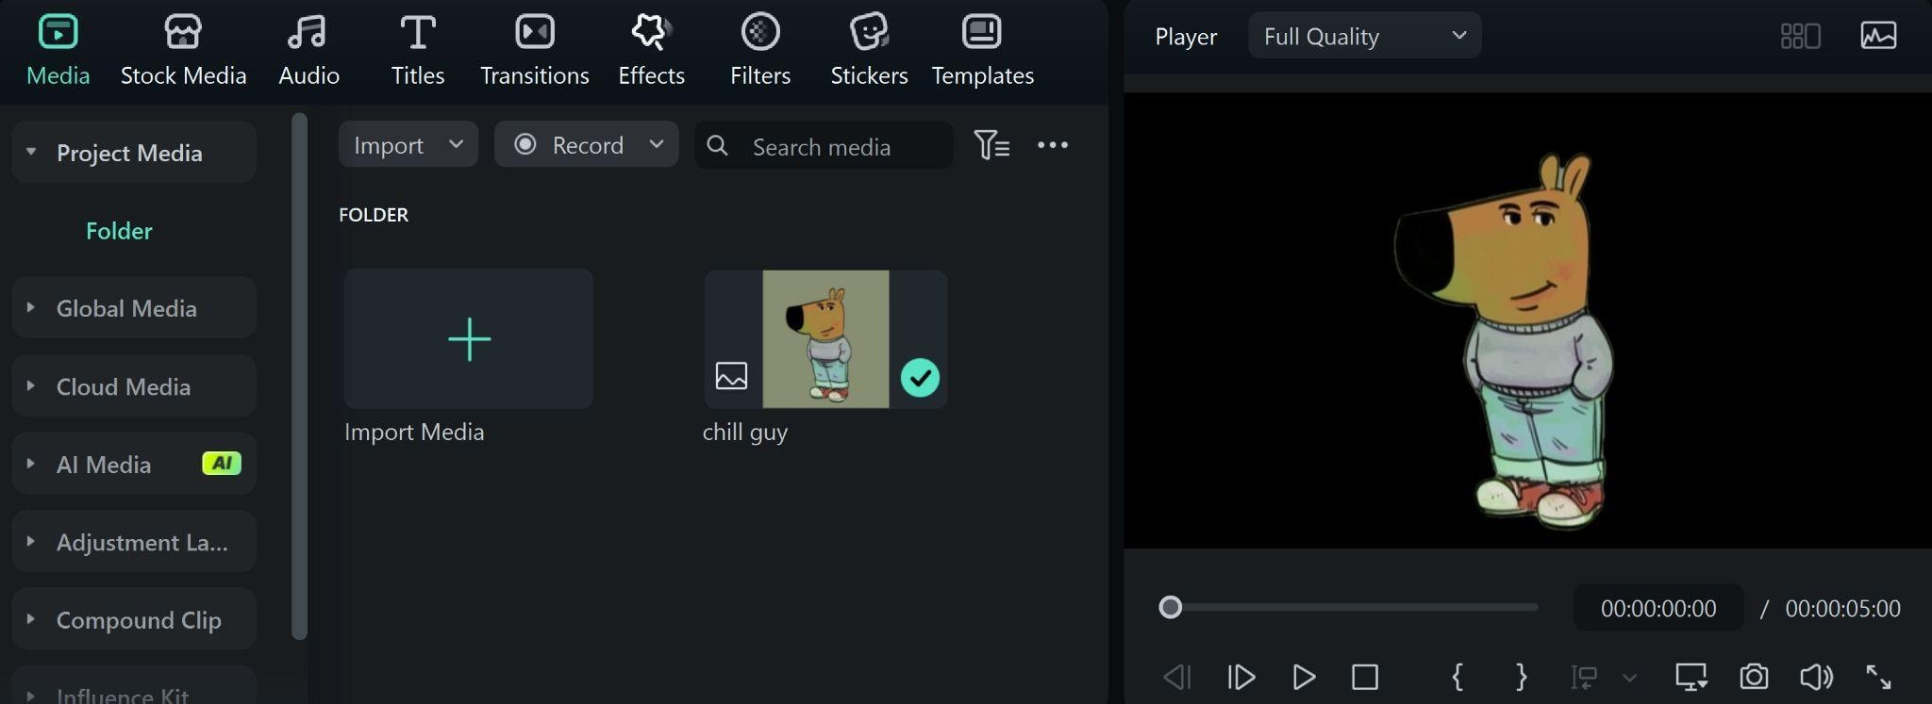This screenshot has width=1932, height=704.
Task: Open the three-dot more options menu
Action: tap(1053, 145)
